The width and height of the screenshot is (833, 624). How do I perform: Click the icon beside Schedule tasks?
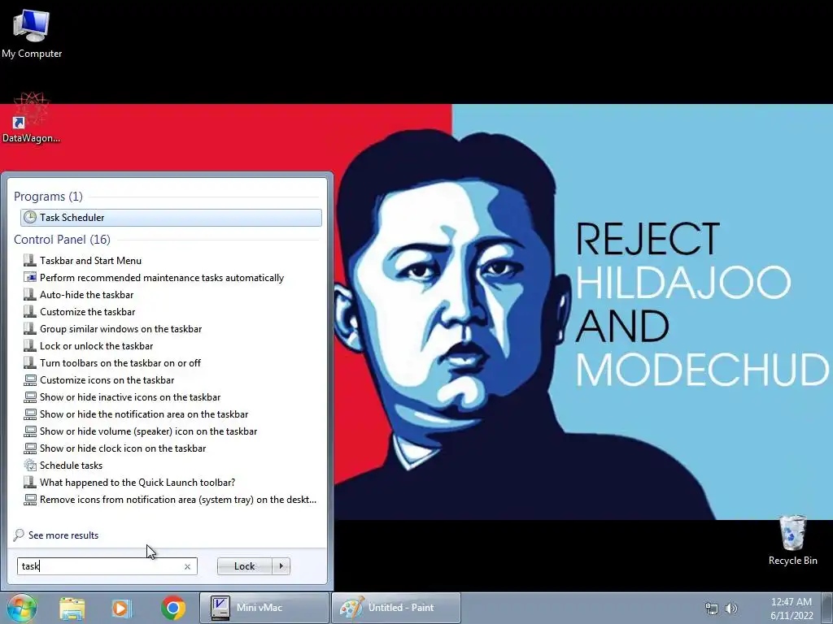pyautogui.click(x=30, y=466)
